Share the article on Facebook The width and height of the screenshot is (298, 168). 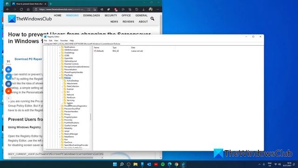(x=8, y=70)
